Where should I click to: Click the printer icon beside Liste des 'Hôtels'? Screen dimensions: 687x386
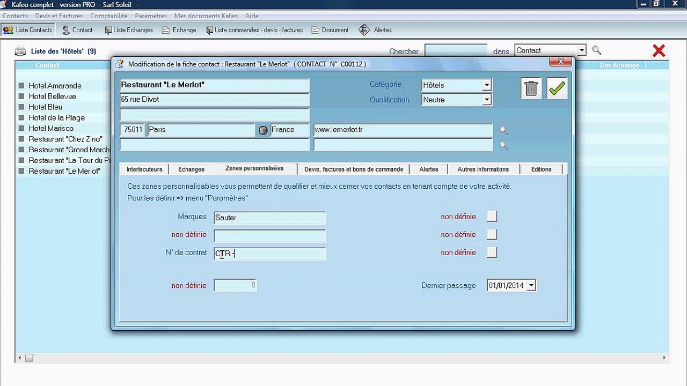coord(20,51)
